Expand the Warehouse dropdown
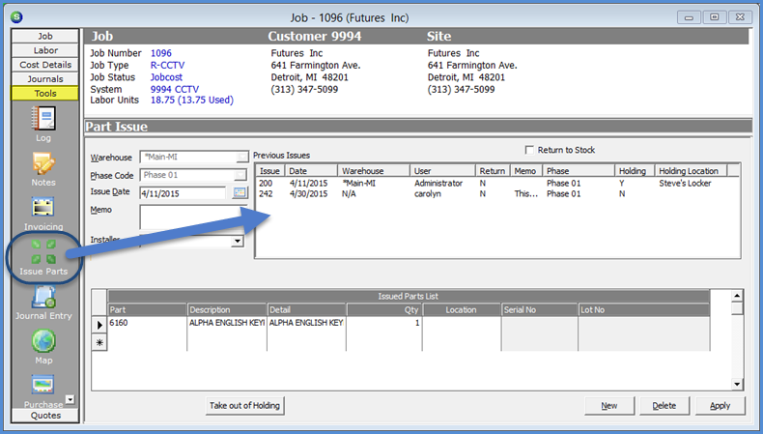Screen dimensions: 763x434 tap(241, 157)
